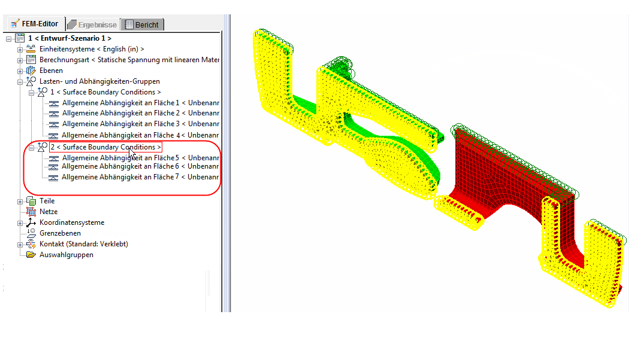Click the Lasten- und Abhängigkeiten-Gruppen icon
The height and width of the screenshot is (360, 629).
[x=31, y=81]
